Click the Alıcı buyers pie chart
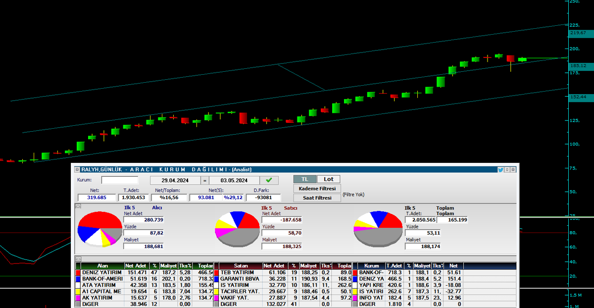Image resolution: width=594 pixels, height=308 pixels. coord(99,229)
